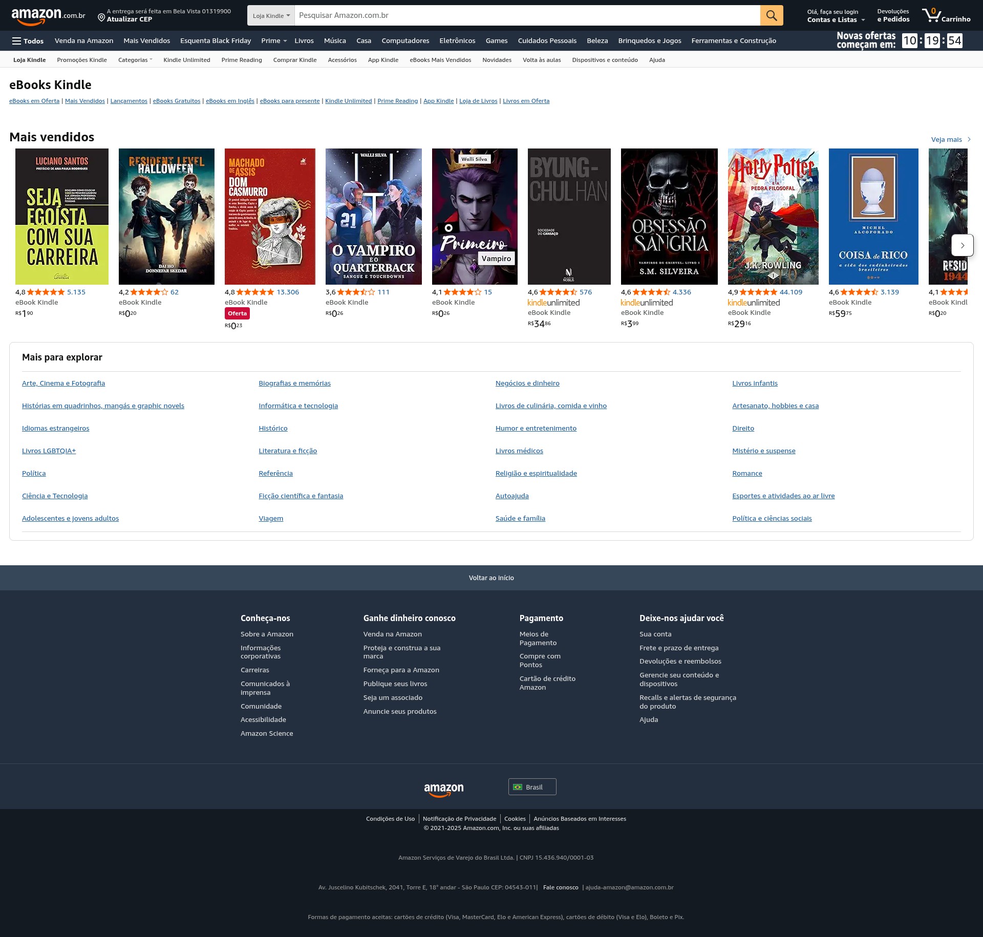Click 13.306 reviews count for Dom Casmurro
Image resolution: width=983 pixels, height=937 pixels.
point(288,292)
